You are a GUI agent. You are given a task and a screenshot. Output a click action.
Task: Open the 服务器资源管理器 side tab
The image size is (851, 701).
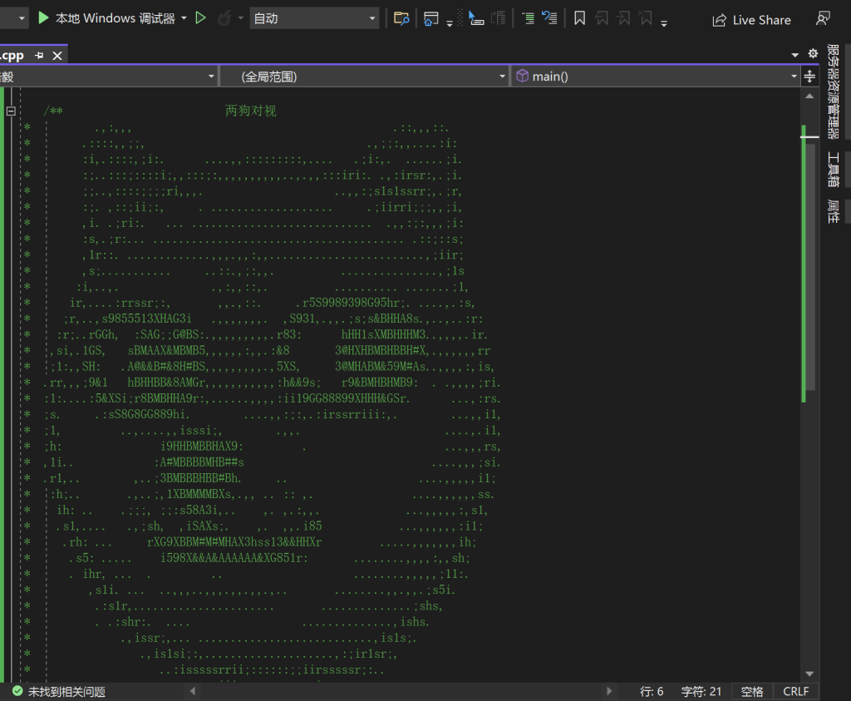coord(834,91)
